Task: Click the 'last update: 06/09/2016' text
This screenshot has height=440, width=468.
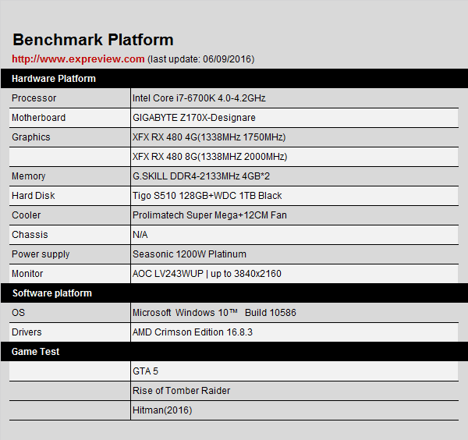Action: [201, 59]
